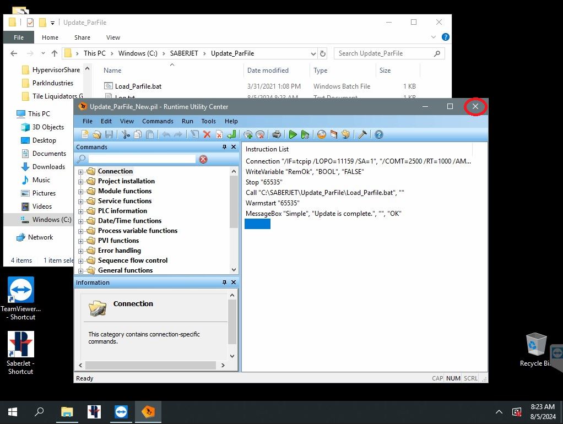Cut with the scissors toolbar icon

click(126, 134)
